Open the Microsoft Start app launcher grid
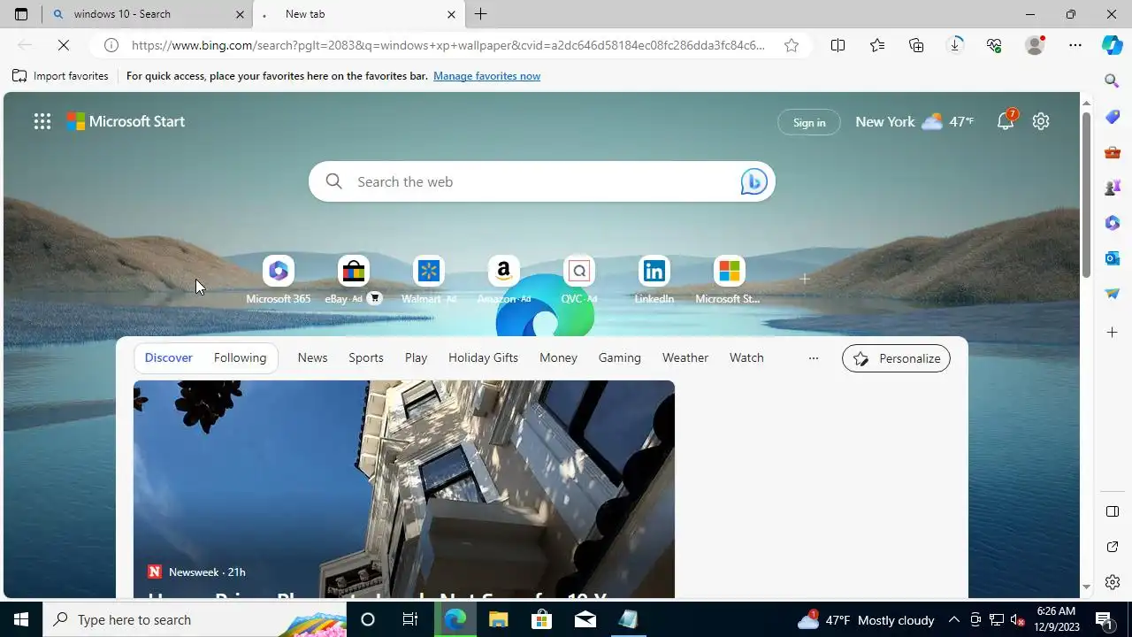The image size is (1132, 637). click(x=42, y=121)
